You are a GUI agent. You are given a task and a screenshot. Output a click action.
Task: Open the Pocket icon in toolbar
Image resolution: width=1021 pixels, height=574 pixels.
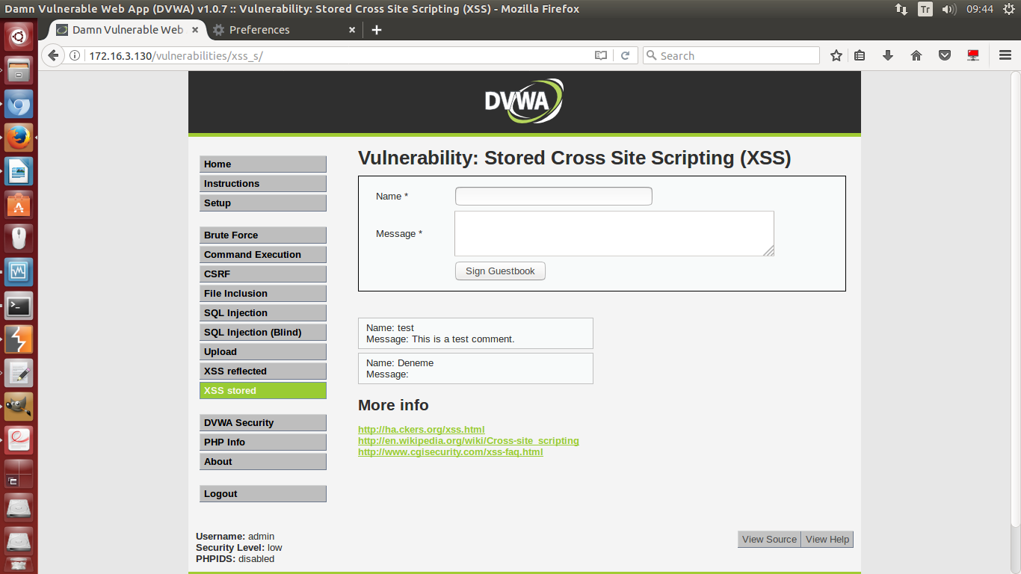[x=945, y=55]
